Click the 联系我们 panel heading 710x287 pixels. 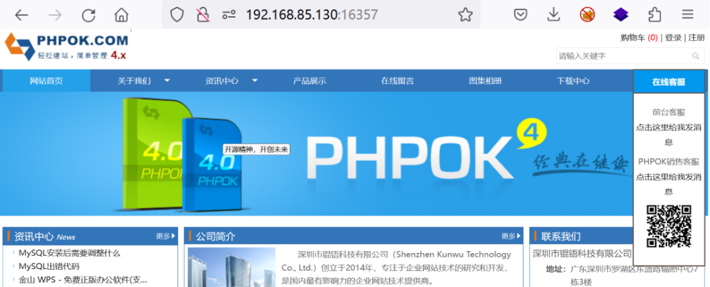point(560,236)
